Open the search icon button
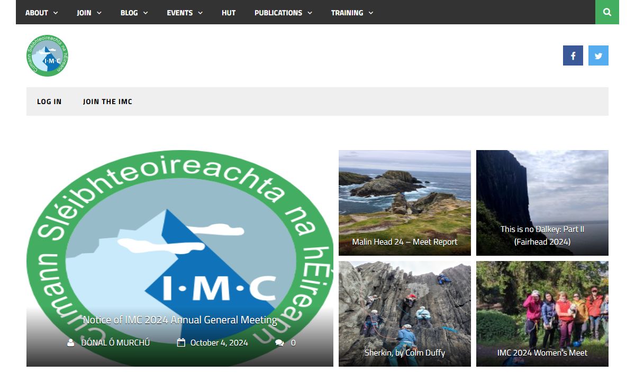This screenshot has height=391, width=635. tap(607, 12)
